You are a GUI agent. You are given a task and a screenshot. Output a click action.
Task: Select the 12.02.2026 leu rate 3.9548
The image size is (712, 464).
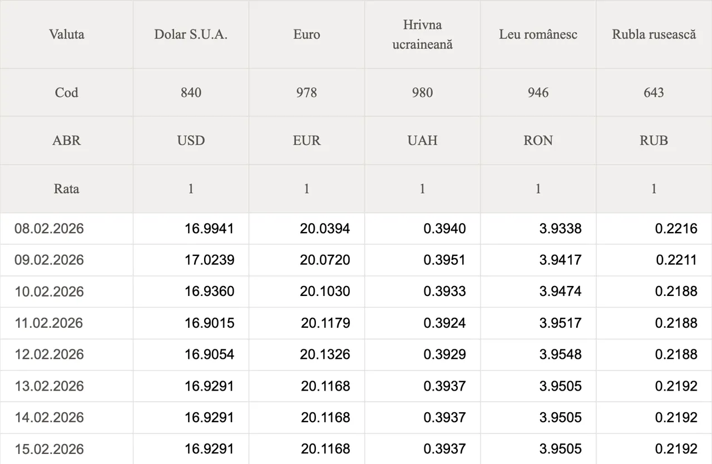pyautogui.click(x=560, y=354)
